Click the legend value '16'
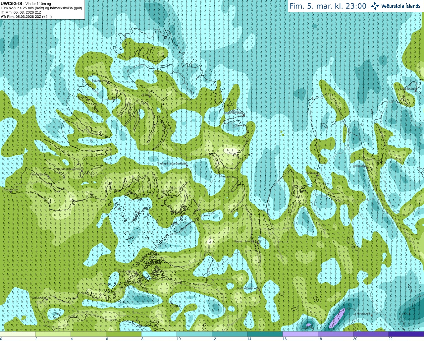Viewport: 424px width, 341px height. [285, 339]
